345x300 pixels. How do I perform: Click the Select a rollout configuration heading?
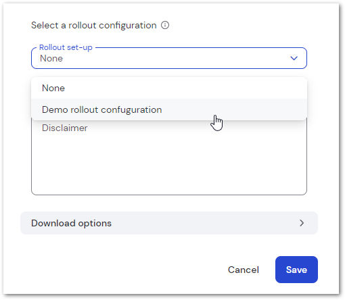(94, 25)
